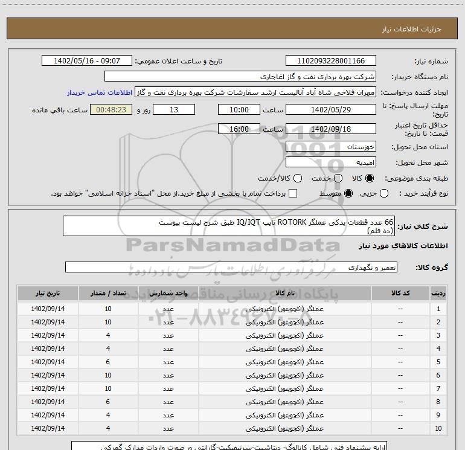
Task: Click the price validity date 1402/09/18
Action: pyautogui.click(x=331, y=129)
